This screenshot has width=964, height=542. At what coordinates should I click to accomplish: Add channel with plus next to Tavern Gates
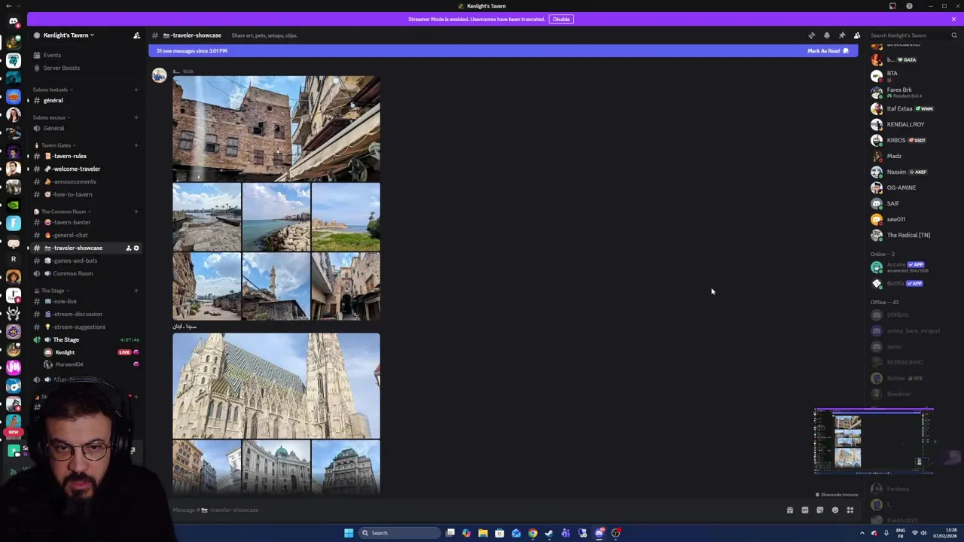[x=136, y=145]
